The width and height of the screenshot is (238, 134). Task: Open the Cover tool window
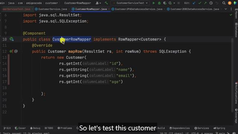point(20,128)
